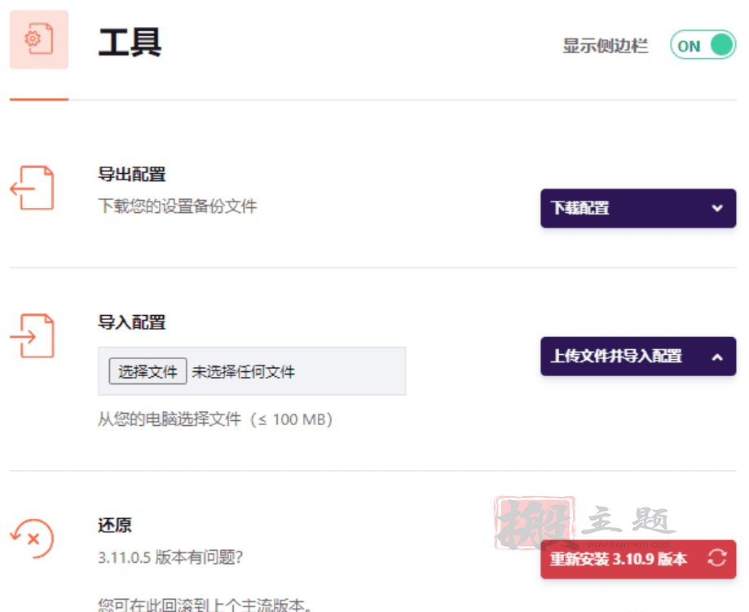The image size is (749, 612).
Task: Click the 工具 gear document icon
Action: pos(38,39)
